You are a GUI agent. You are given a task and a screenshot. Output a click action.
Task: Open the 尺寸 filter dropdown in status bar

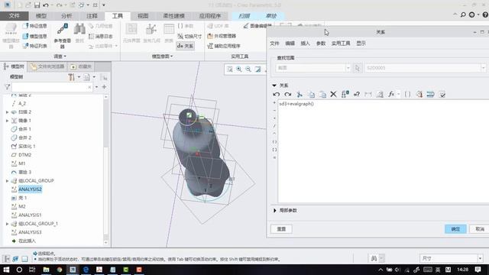point(452,258)
